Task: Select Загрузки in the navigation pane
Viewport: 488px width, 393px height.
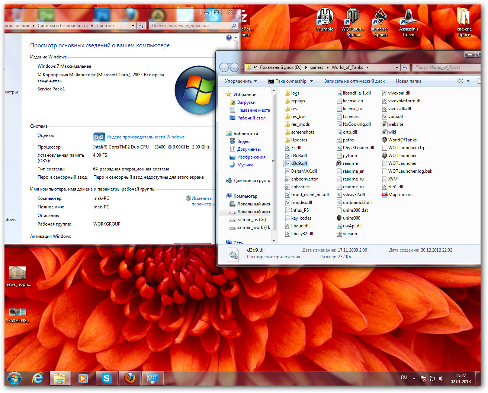Action: pyautogui.click(x=246, y=102)
